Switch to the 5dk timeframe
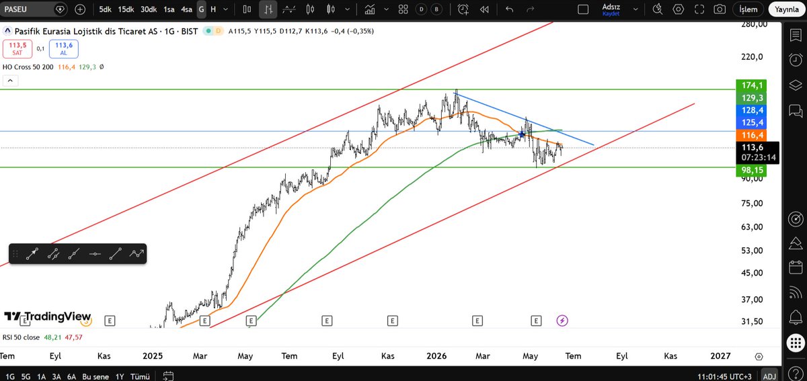Image resolution: width=807 pixels, height=381 pixels. click(x=105, y=9)
